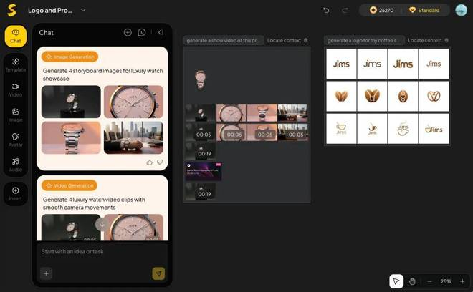Click Locate context for the logo frame
This screenshot has height=292, width=473.
[428, 40]
